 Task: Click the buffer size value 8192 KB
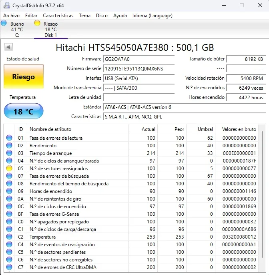(x=246, y=59)
